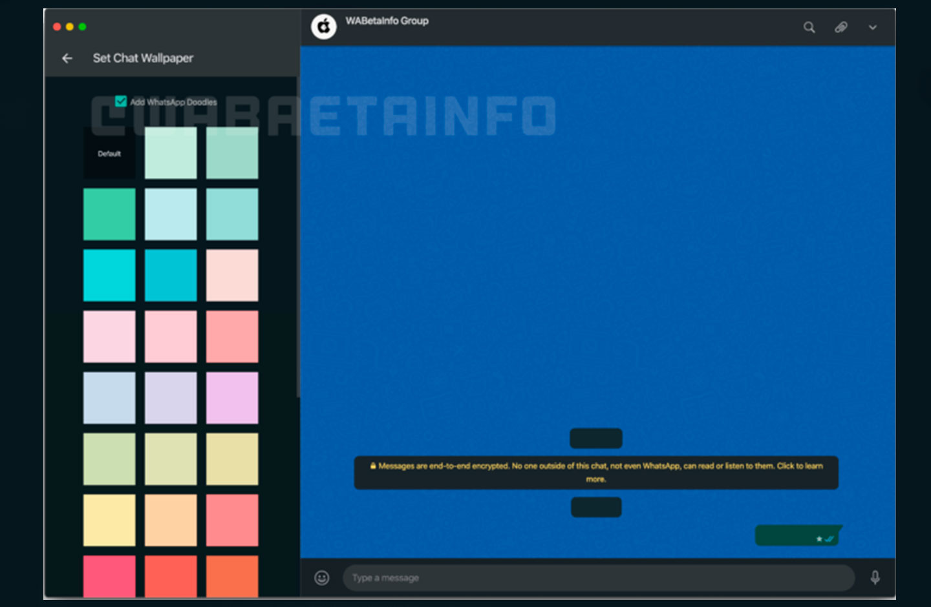Open the attachment paperclip menu

(840, 27)
